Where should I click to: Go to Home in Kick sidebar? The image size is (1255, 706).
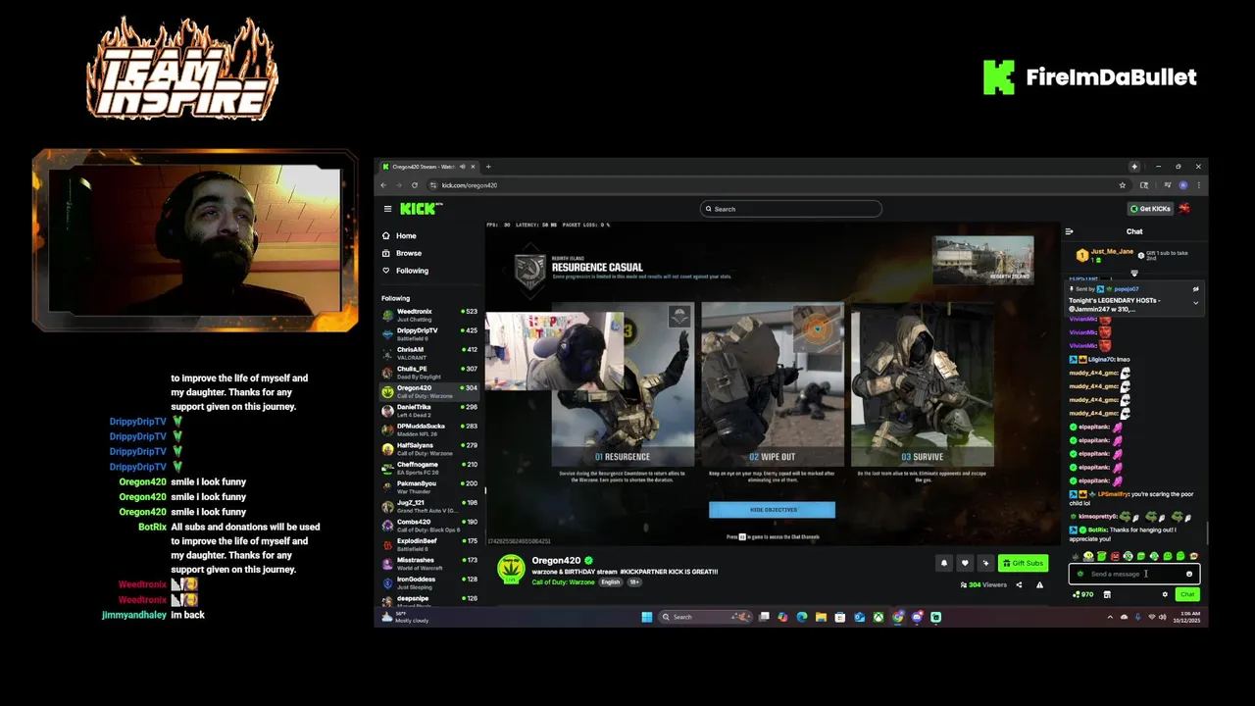click(x=406, y=235)
